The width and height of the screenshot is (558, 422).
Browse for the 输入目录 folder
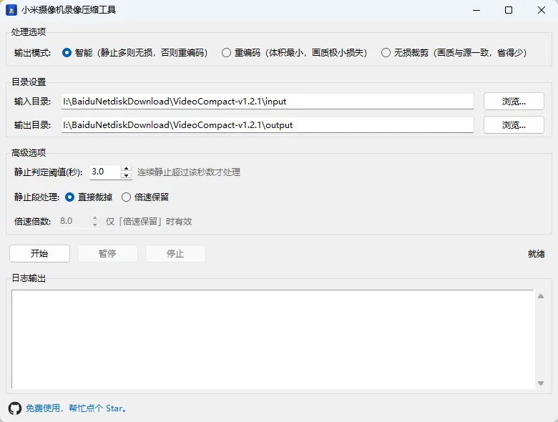point(514,102)
